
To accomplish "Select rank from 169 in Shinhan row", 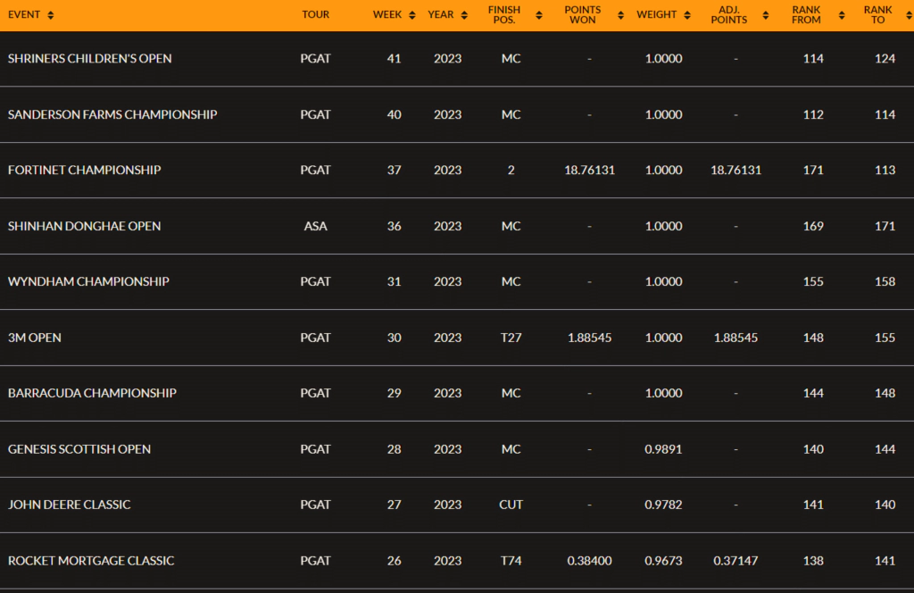I will [813, 226].
